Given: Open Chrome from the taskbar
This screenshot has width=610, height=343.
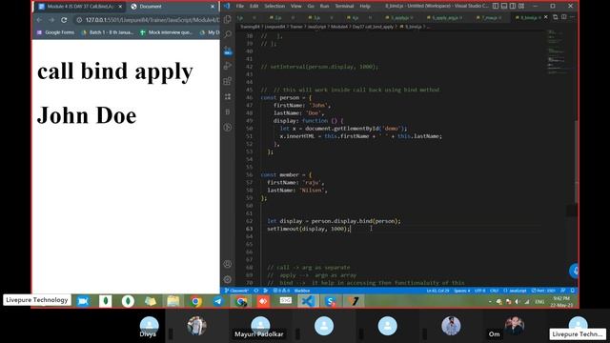Looking at the screenshot, I should 196,301.
